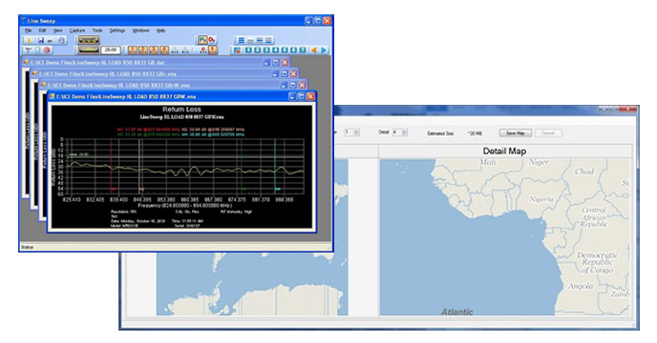The width and height of the screenshot is (657, 343).
Task: Open the File menu
Action: pyautogui.click(x=28, y=30)
